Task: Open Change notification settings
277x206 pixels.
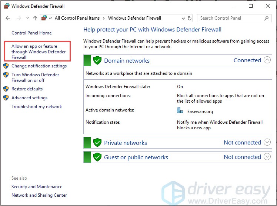Action: (39, 66)
